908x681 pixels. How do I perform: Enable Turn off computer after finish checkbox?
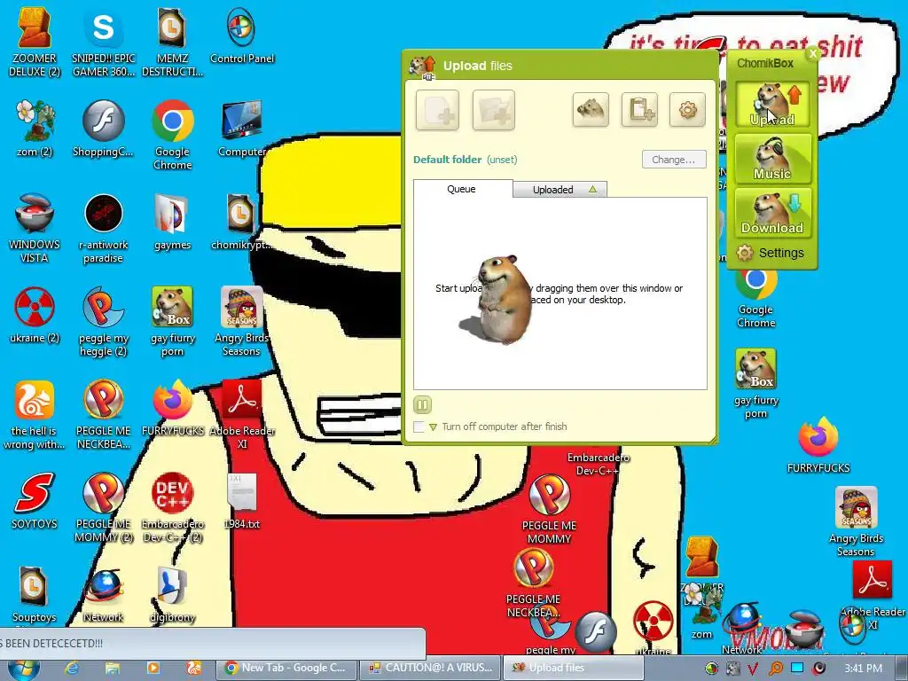tap(419, 427)
